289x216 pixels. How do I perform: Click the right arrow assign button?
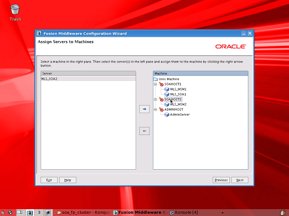click(x=144, y=109)
